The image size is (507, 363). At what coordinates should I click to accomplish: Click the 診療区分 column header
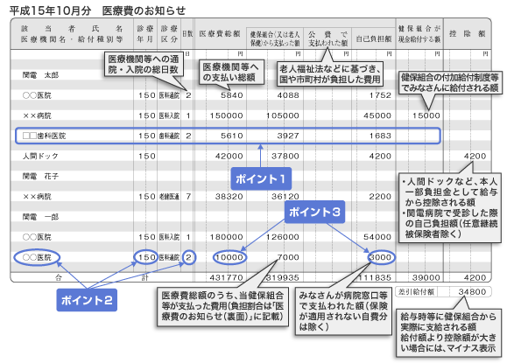pyautogui.click(x=169, y=33)
